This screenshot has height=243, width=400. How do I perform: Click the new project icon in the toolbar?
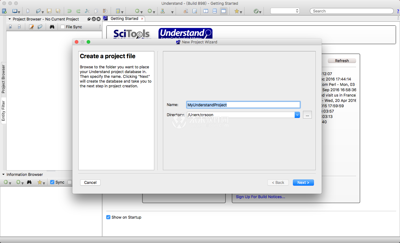[4, 11]
